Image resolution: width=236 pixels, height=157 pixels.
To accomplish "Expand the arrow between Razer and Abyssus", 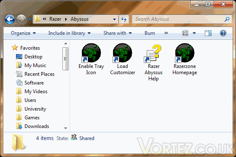I will [x=66, y=19].
